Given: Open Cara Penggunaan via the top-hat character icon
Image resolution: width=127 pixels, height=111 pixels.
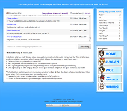Looking at the screenshot, I should pyautogui.click(x=102, y=78).
